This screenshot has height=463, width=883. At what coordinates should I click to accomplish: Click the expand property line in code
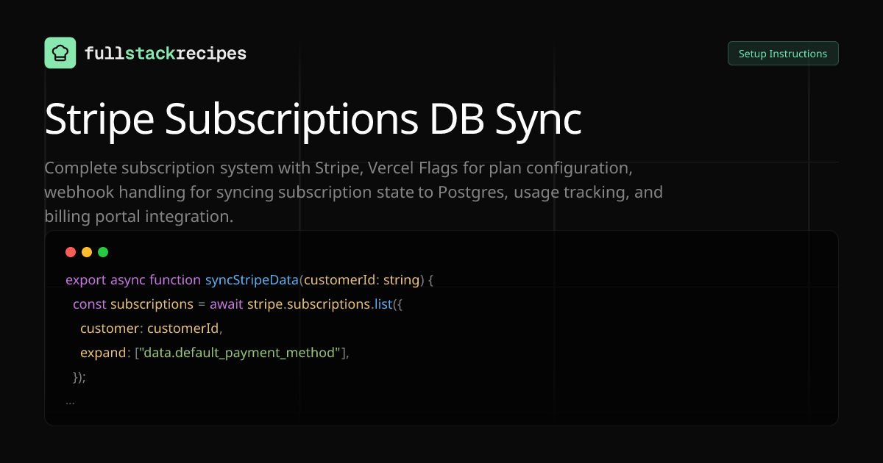point(213,353)
